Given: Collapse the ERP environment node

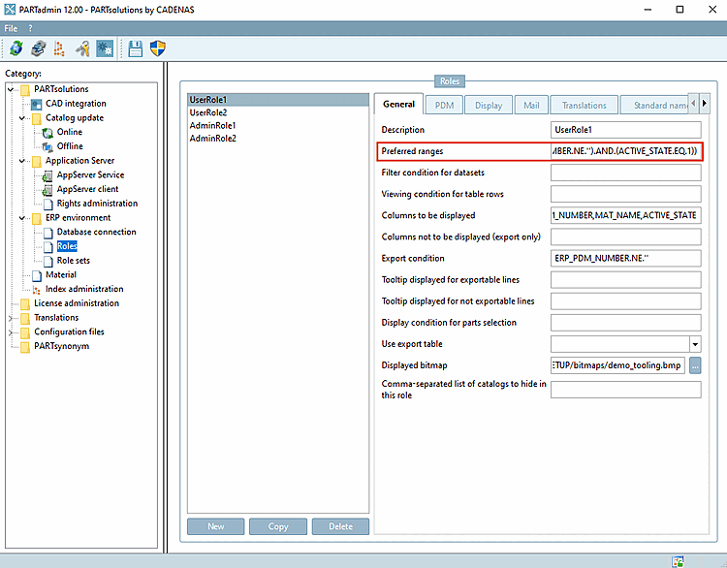Looking at the screenshot, I should [21, 217].
